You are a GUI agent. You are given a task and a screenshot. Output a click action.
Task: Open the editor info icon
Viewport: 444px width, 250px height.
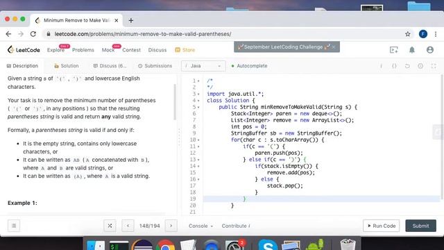pyautogui.click(x=381, y=66)
